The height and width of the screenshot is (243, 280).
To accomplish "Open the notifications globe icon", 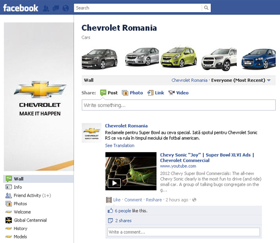I will tap(66, 8).
